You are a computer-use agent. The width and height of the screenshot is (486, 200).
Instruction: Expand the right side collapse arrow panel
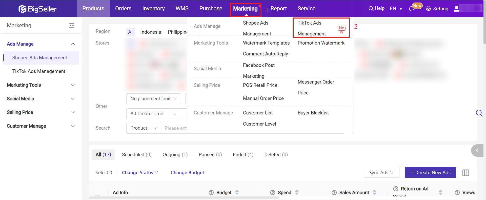(x=477, y=151)
